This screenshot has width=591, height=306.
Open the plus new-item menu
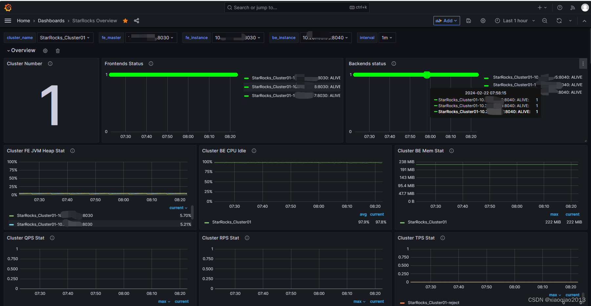542,8
